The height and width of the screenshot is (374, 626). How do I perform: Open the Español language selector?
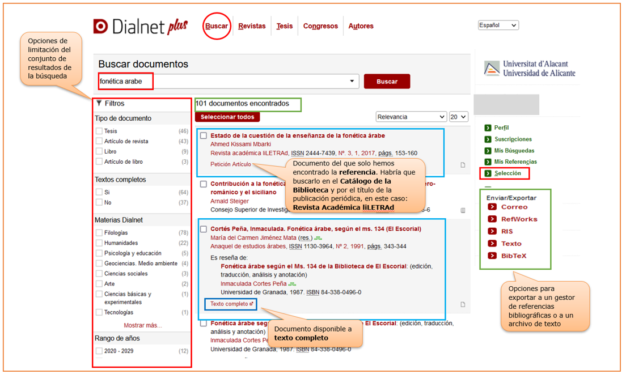click(498, 25)
